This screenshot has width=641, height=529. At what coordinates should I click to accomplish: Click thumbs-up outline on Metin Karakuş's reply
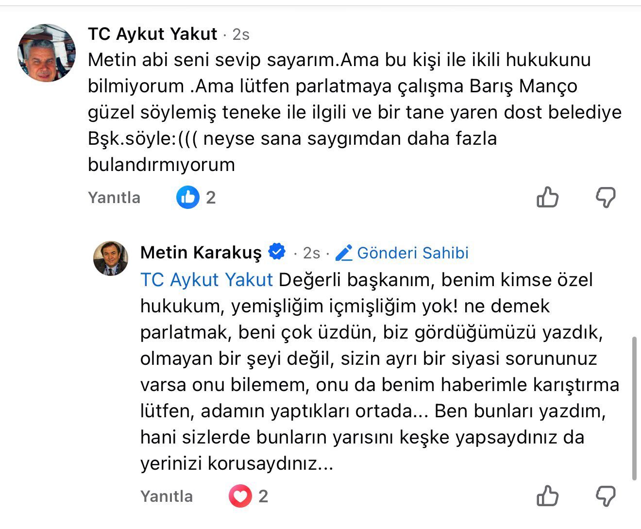point(547,496)
